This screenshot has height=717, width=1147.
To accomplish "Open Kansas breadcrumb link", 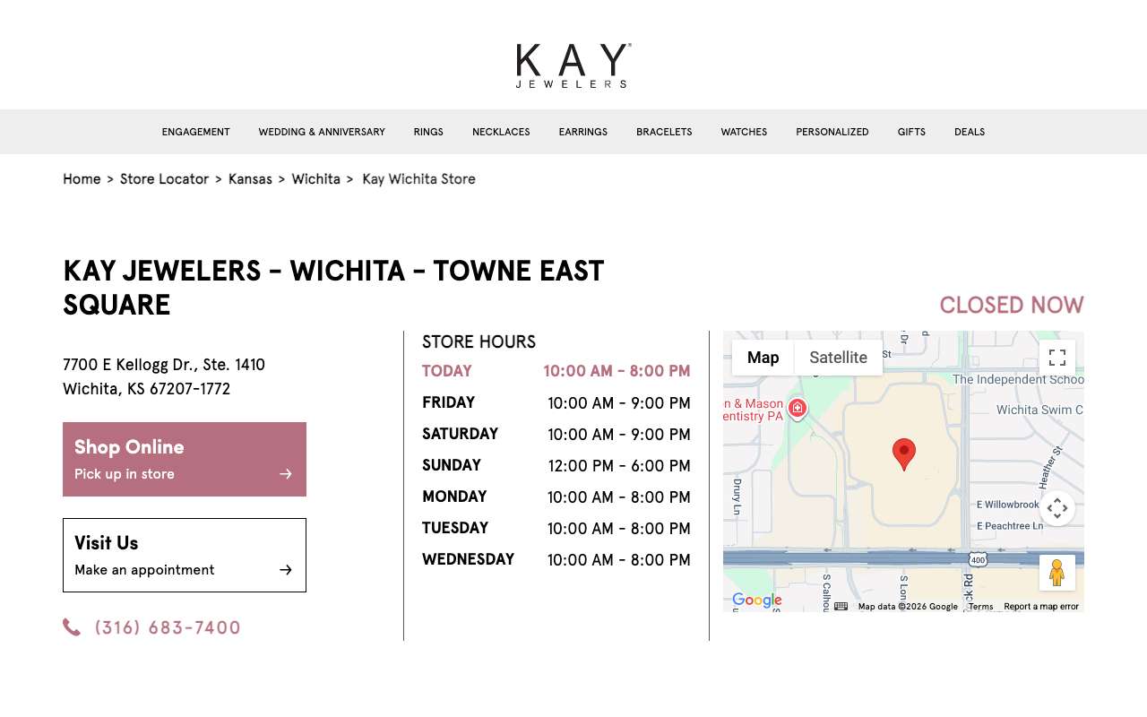I will pos(250,179).
